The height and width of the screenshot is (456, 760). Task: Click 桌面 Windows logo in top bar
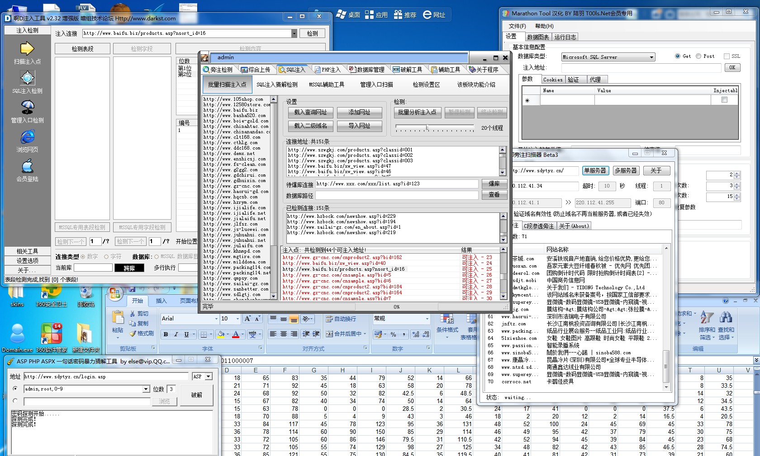(341, 14)
